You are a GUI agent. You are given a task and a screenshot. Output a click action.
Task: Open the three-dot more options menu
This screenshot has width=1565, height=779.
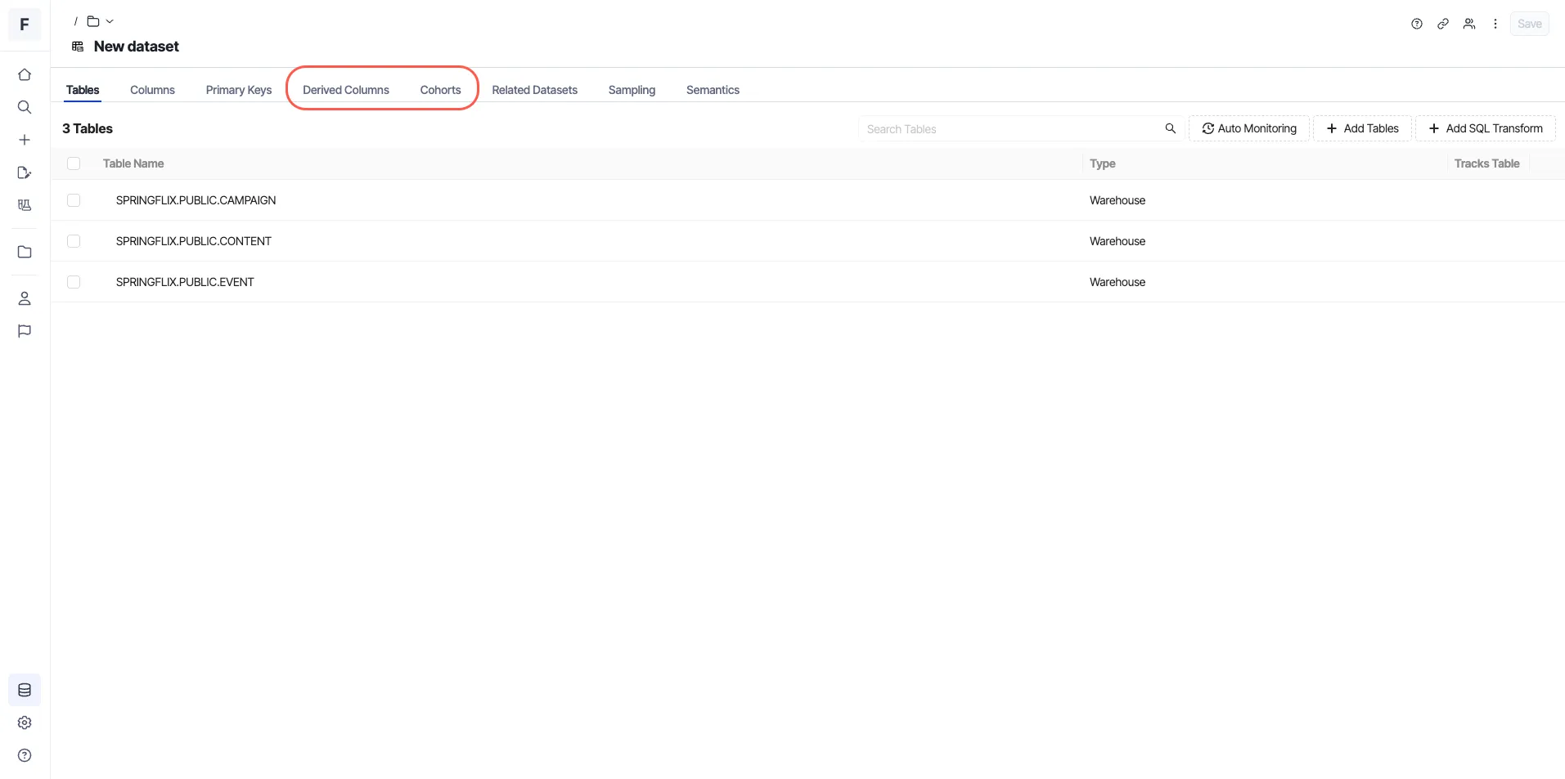tap(1495, 24)
